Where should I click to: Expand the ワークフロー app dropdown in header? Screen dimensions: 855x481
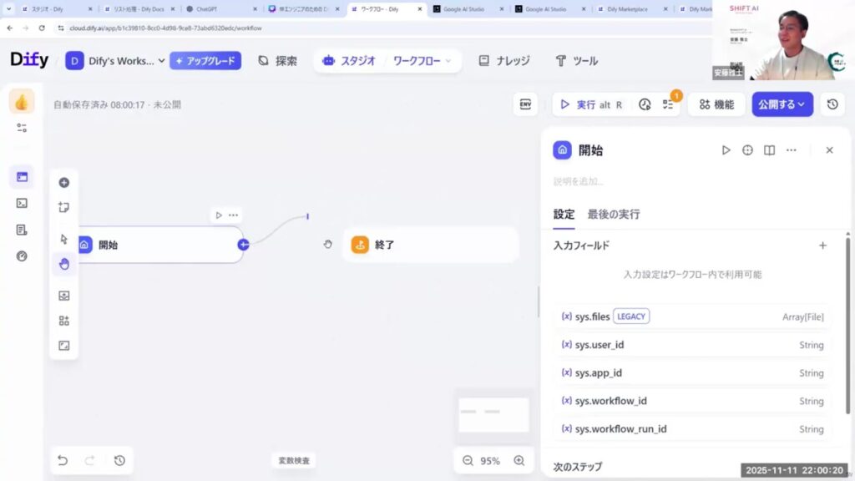(422, 61)
